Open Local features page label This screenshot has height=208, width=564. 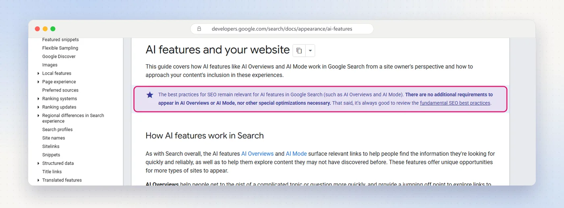57,73
